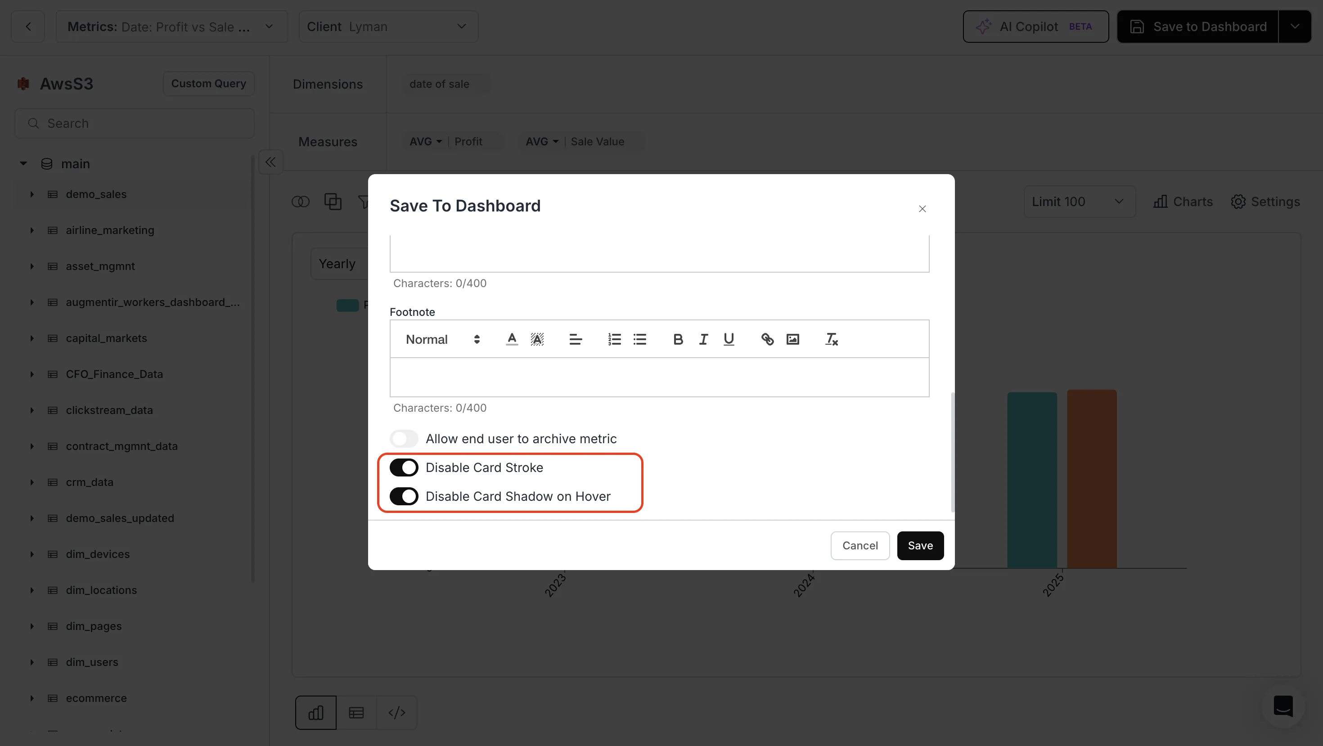Insert an image in the footnote
This screenshot has height=746, width=1323.
point(793,339)
